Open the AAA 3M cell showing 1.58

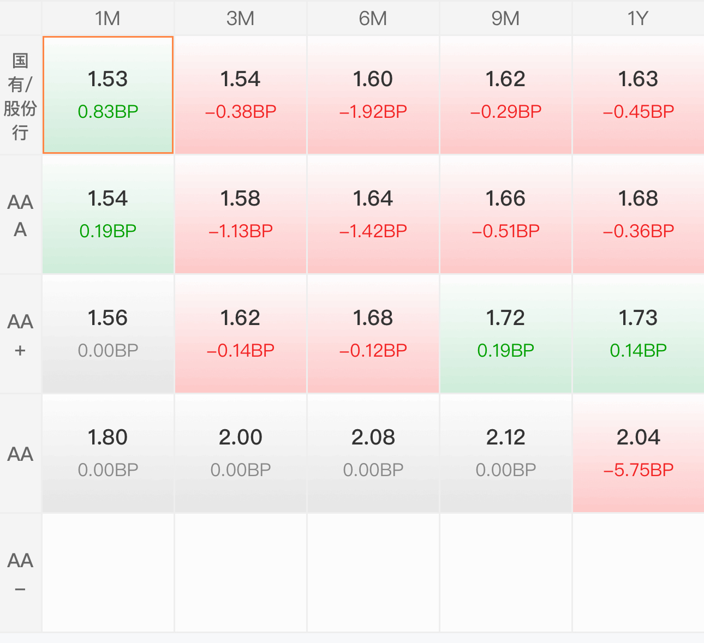(241, 214)
